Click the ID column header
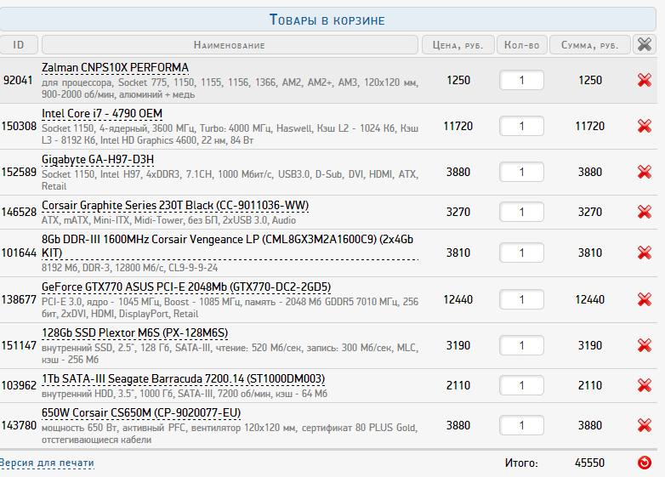This screenshot has width=665, height=477. [18, 44]
